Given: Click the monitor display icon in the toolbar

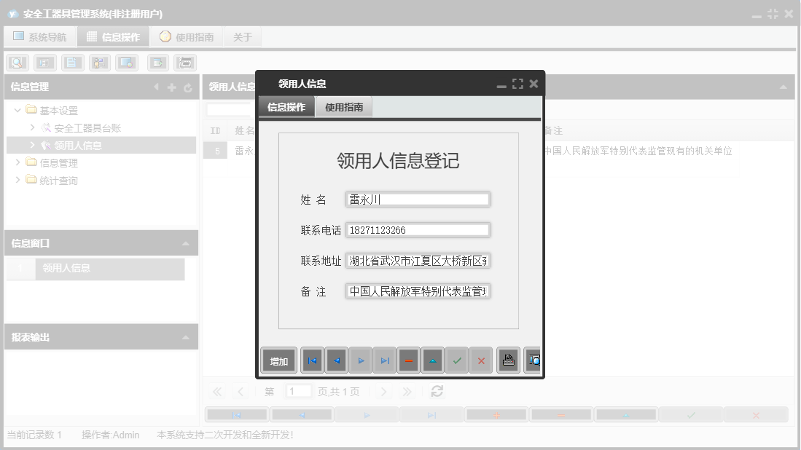Looking at the screenshot, I should [x=125, y=62].
